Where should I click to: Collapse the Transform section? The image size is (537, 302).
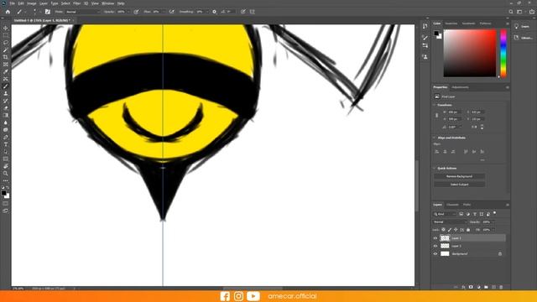(435, 105)
